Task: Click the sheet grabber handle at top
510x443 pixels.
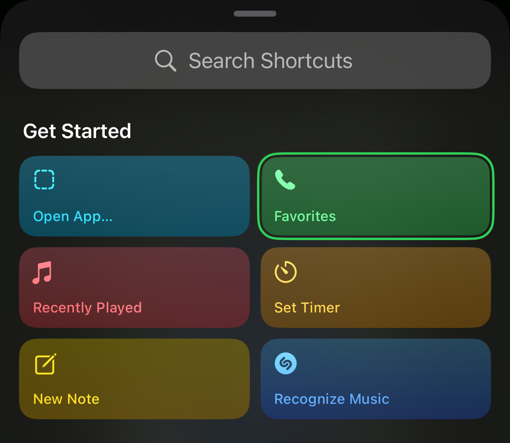Action: 255,14
